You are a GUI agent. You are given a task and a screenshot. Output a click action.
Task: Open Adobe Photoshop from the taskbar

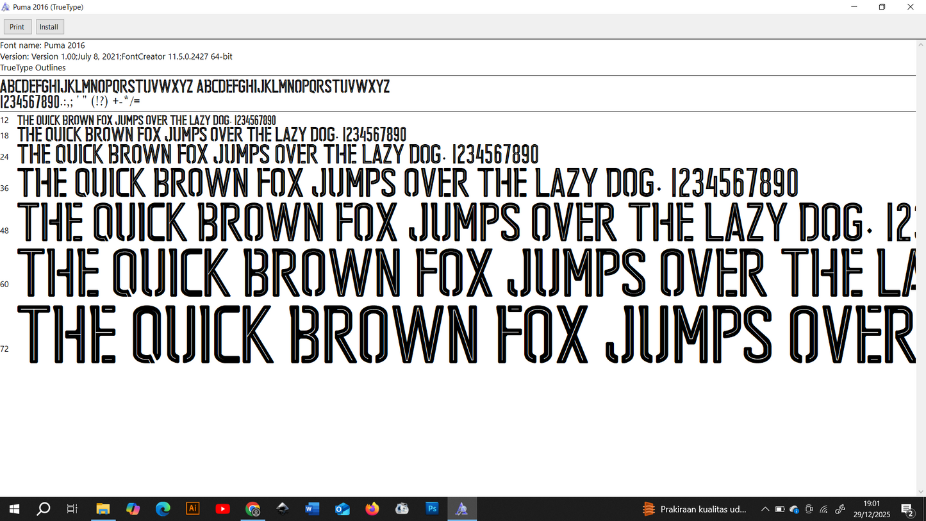(x=432, y=509)
